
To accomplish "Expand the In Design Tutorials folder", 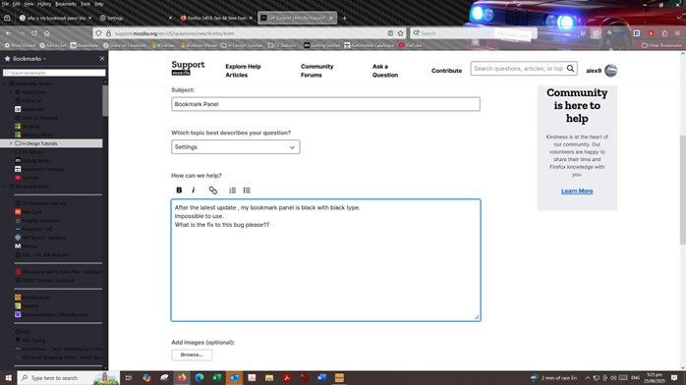I will (11, 143).
